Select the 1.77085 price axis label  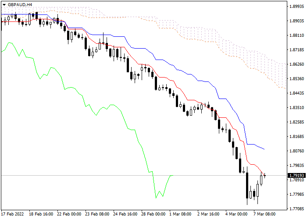point(297,209)
